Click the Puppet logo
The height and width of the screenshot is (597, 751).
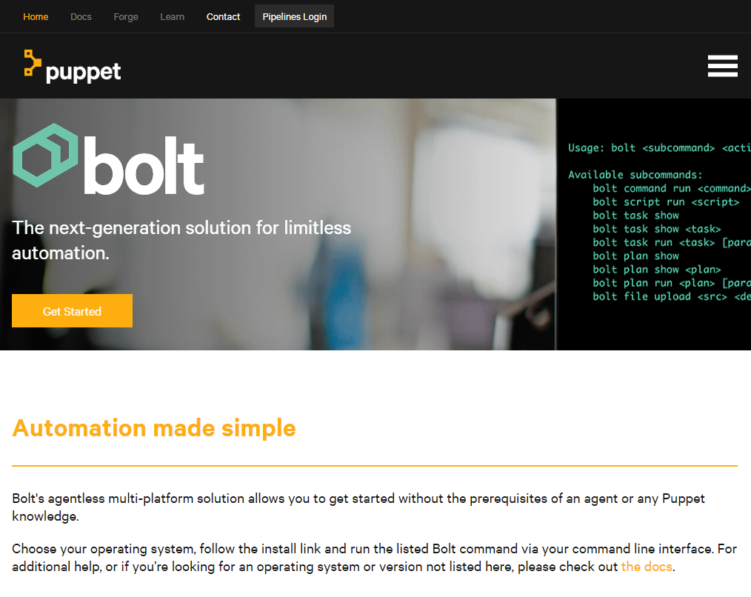tap(73, 67)
